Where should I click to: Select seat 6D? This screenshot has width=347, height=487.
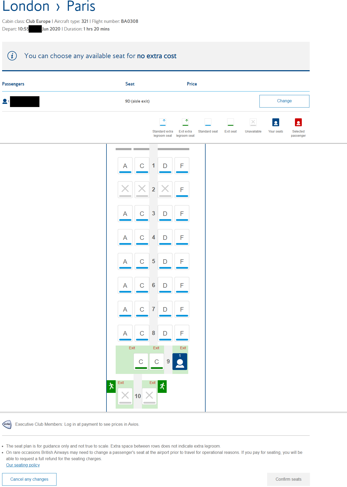(165, 285)
